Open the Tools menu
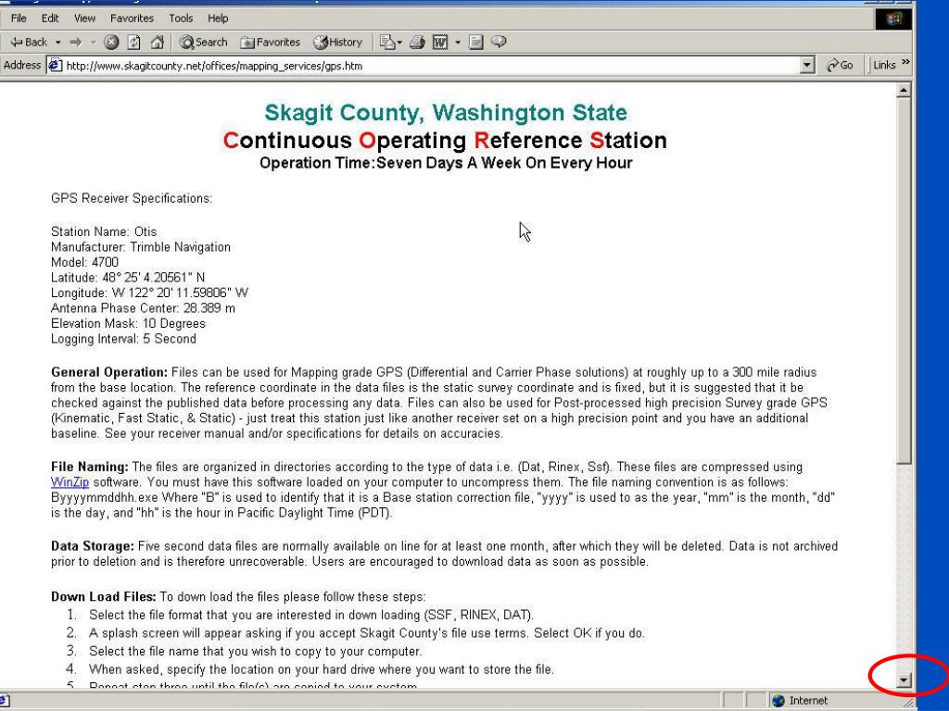The width and height of the screenshot is (949, 711). [181, 19]
